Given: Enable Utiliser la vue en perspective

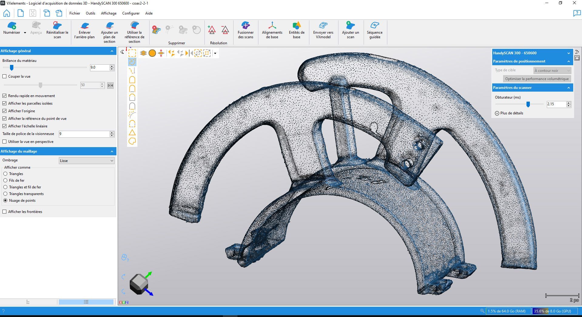Looking at the screenshot, I should pyautogui.click(x=5, y=141).
